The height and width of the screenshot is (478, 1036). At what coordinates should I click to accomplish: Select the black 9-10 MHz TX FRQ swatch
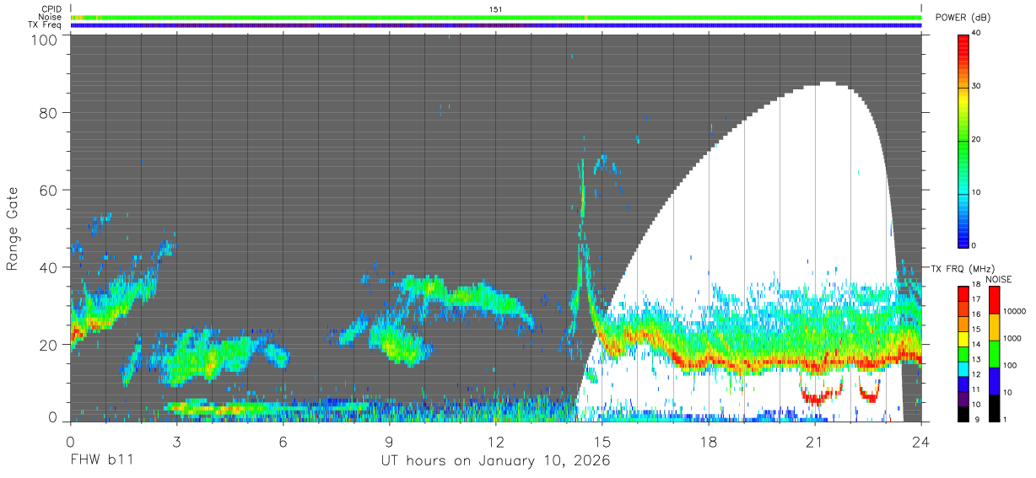click(x=963, y=414)
